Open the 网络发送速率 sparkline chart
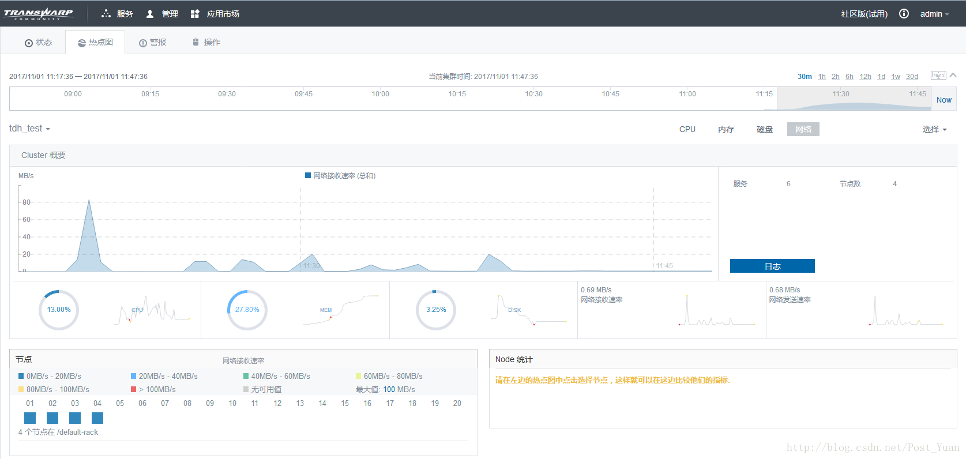The width and height of the screenshot is (966, 459). pos(906,310)
